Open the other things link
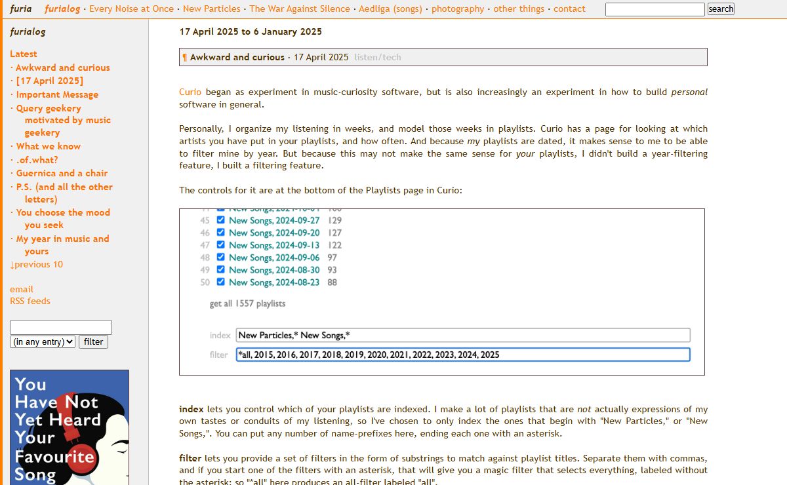787x485 pixels. pyautogui.click(x=519, y=9)
